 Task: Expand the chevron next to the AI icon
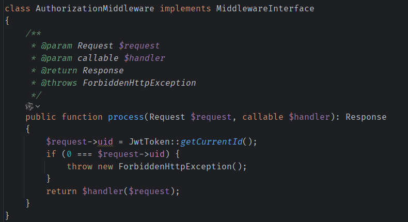[38, 106]
